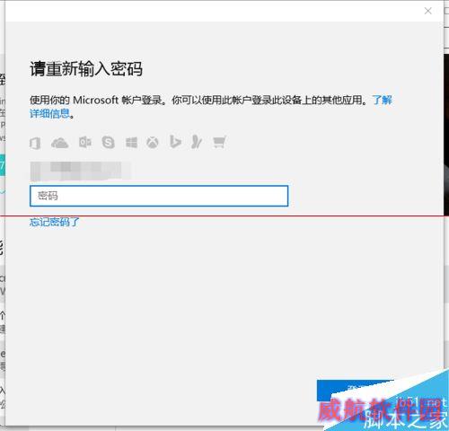This screenshot has height=431, width=449.
Task: Focus the 密码 password input field
Action: click(159, 196)
